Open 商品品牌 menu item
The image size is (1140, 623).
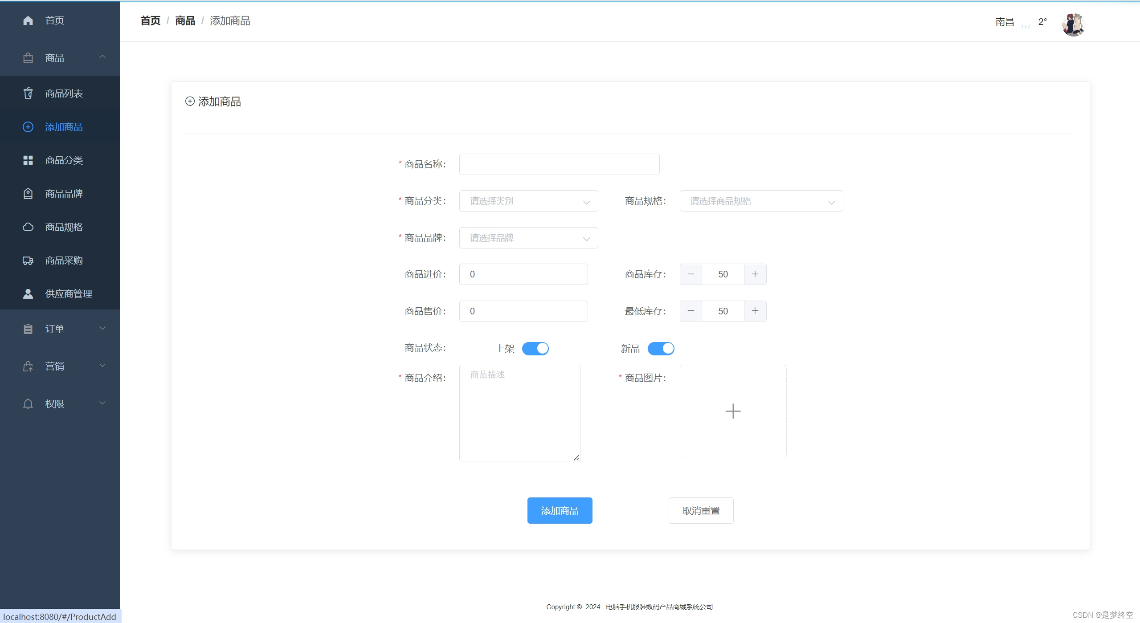pos(60,194)
